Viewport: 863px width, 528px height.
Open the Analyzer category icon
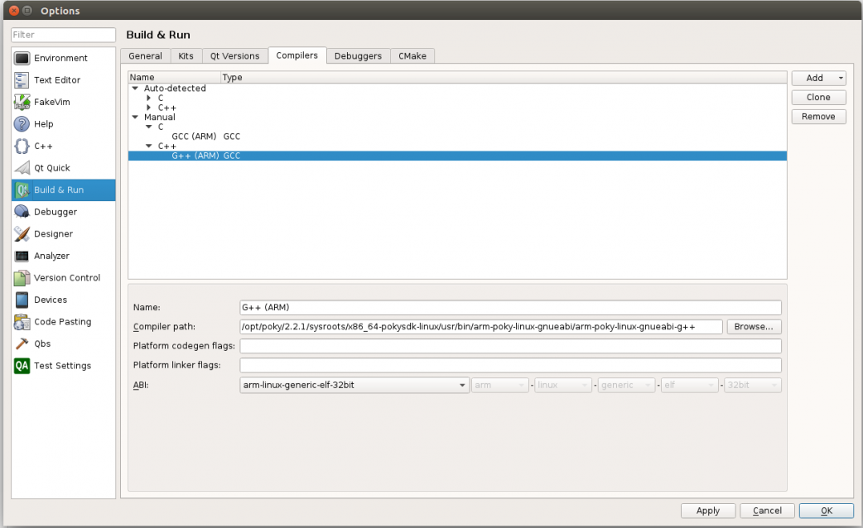coord(22,257)
